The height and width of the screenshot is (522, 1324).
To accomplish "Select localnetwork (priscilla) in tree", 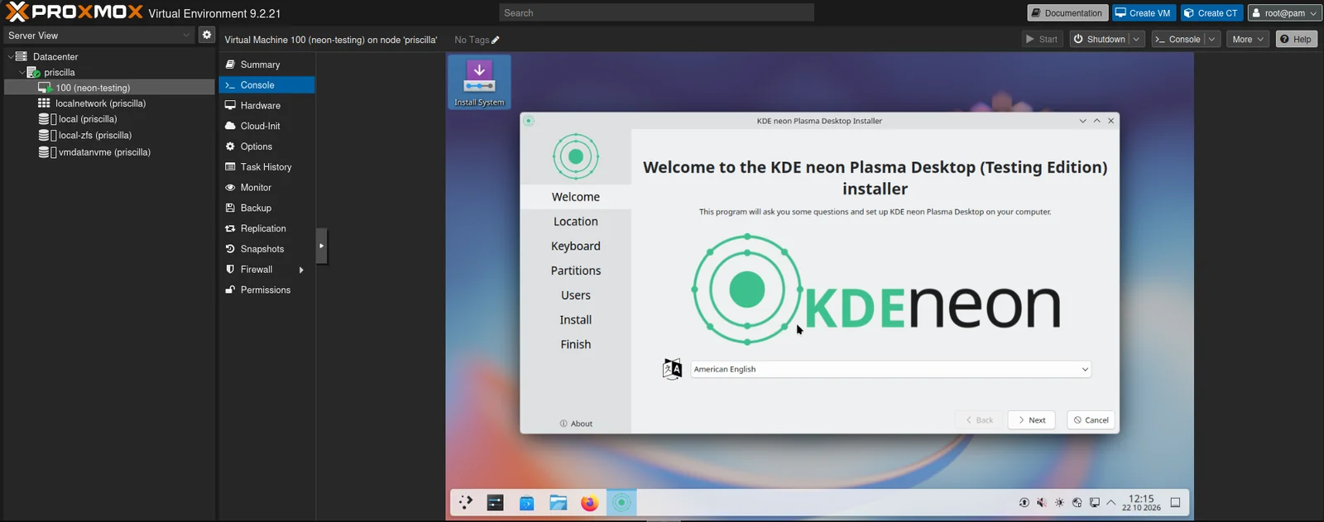I will 109,103.
